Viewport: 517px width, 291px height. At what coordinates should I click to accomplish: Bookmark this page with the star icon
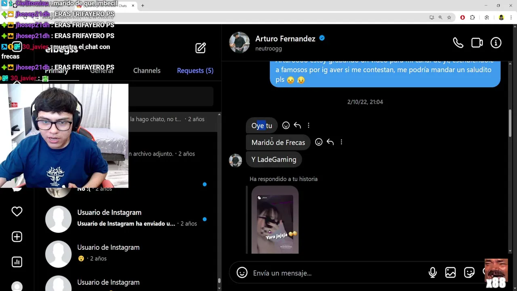click(449, 17)
